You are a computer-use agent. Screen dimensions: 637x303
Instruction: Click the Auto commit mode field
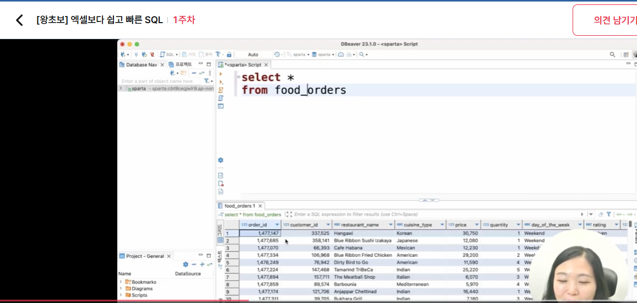253,55
